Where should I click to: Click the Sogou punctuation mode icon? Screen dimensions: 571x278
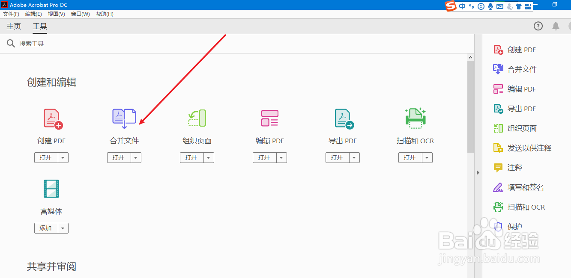click(471, 6)
